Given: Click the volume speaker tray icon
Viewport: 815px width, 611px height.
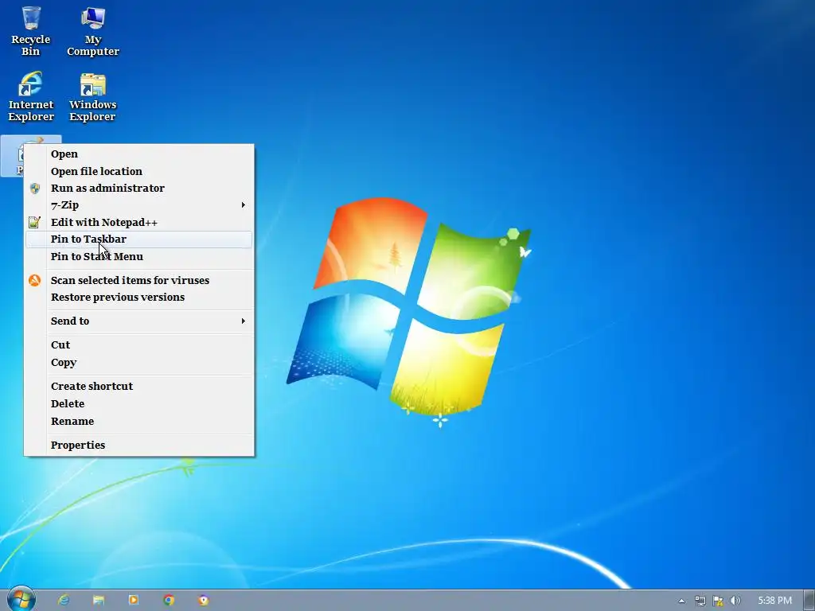Looking at the screenshot, I should click(735, 601).
